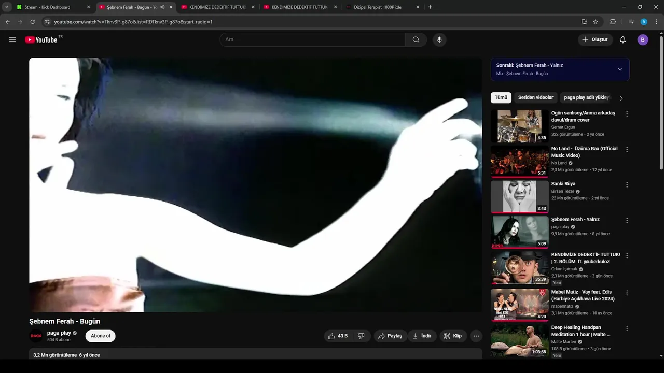This screenshot has width=664, height=373.
Task: Open No Land Üzüma Bax thumbnail
Action: pyautogui.click(x=520, y=162)
